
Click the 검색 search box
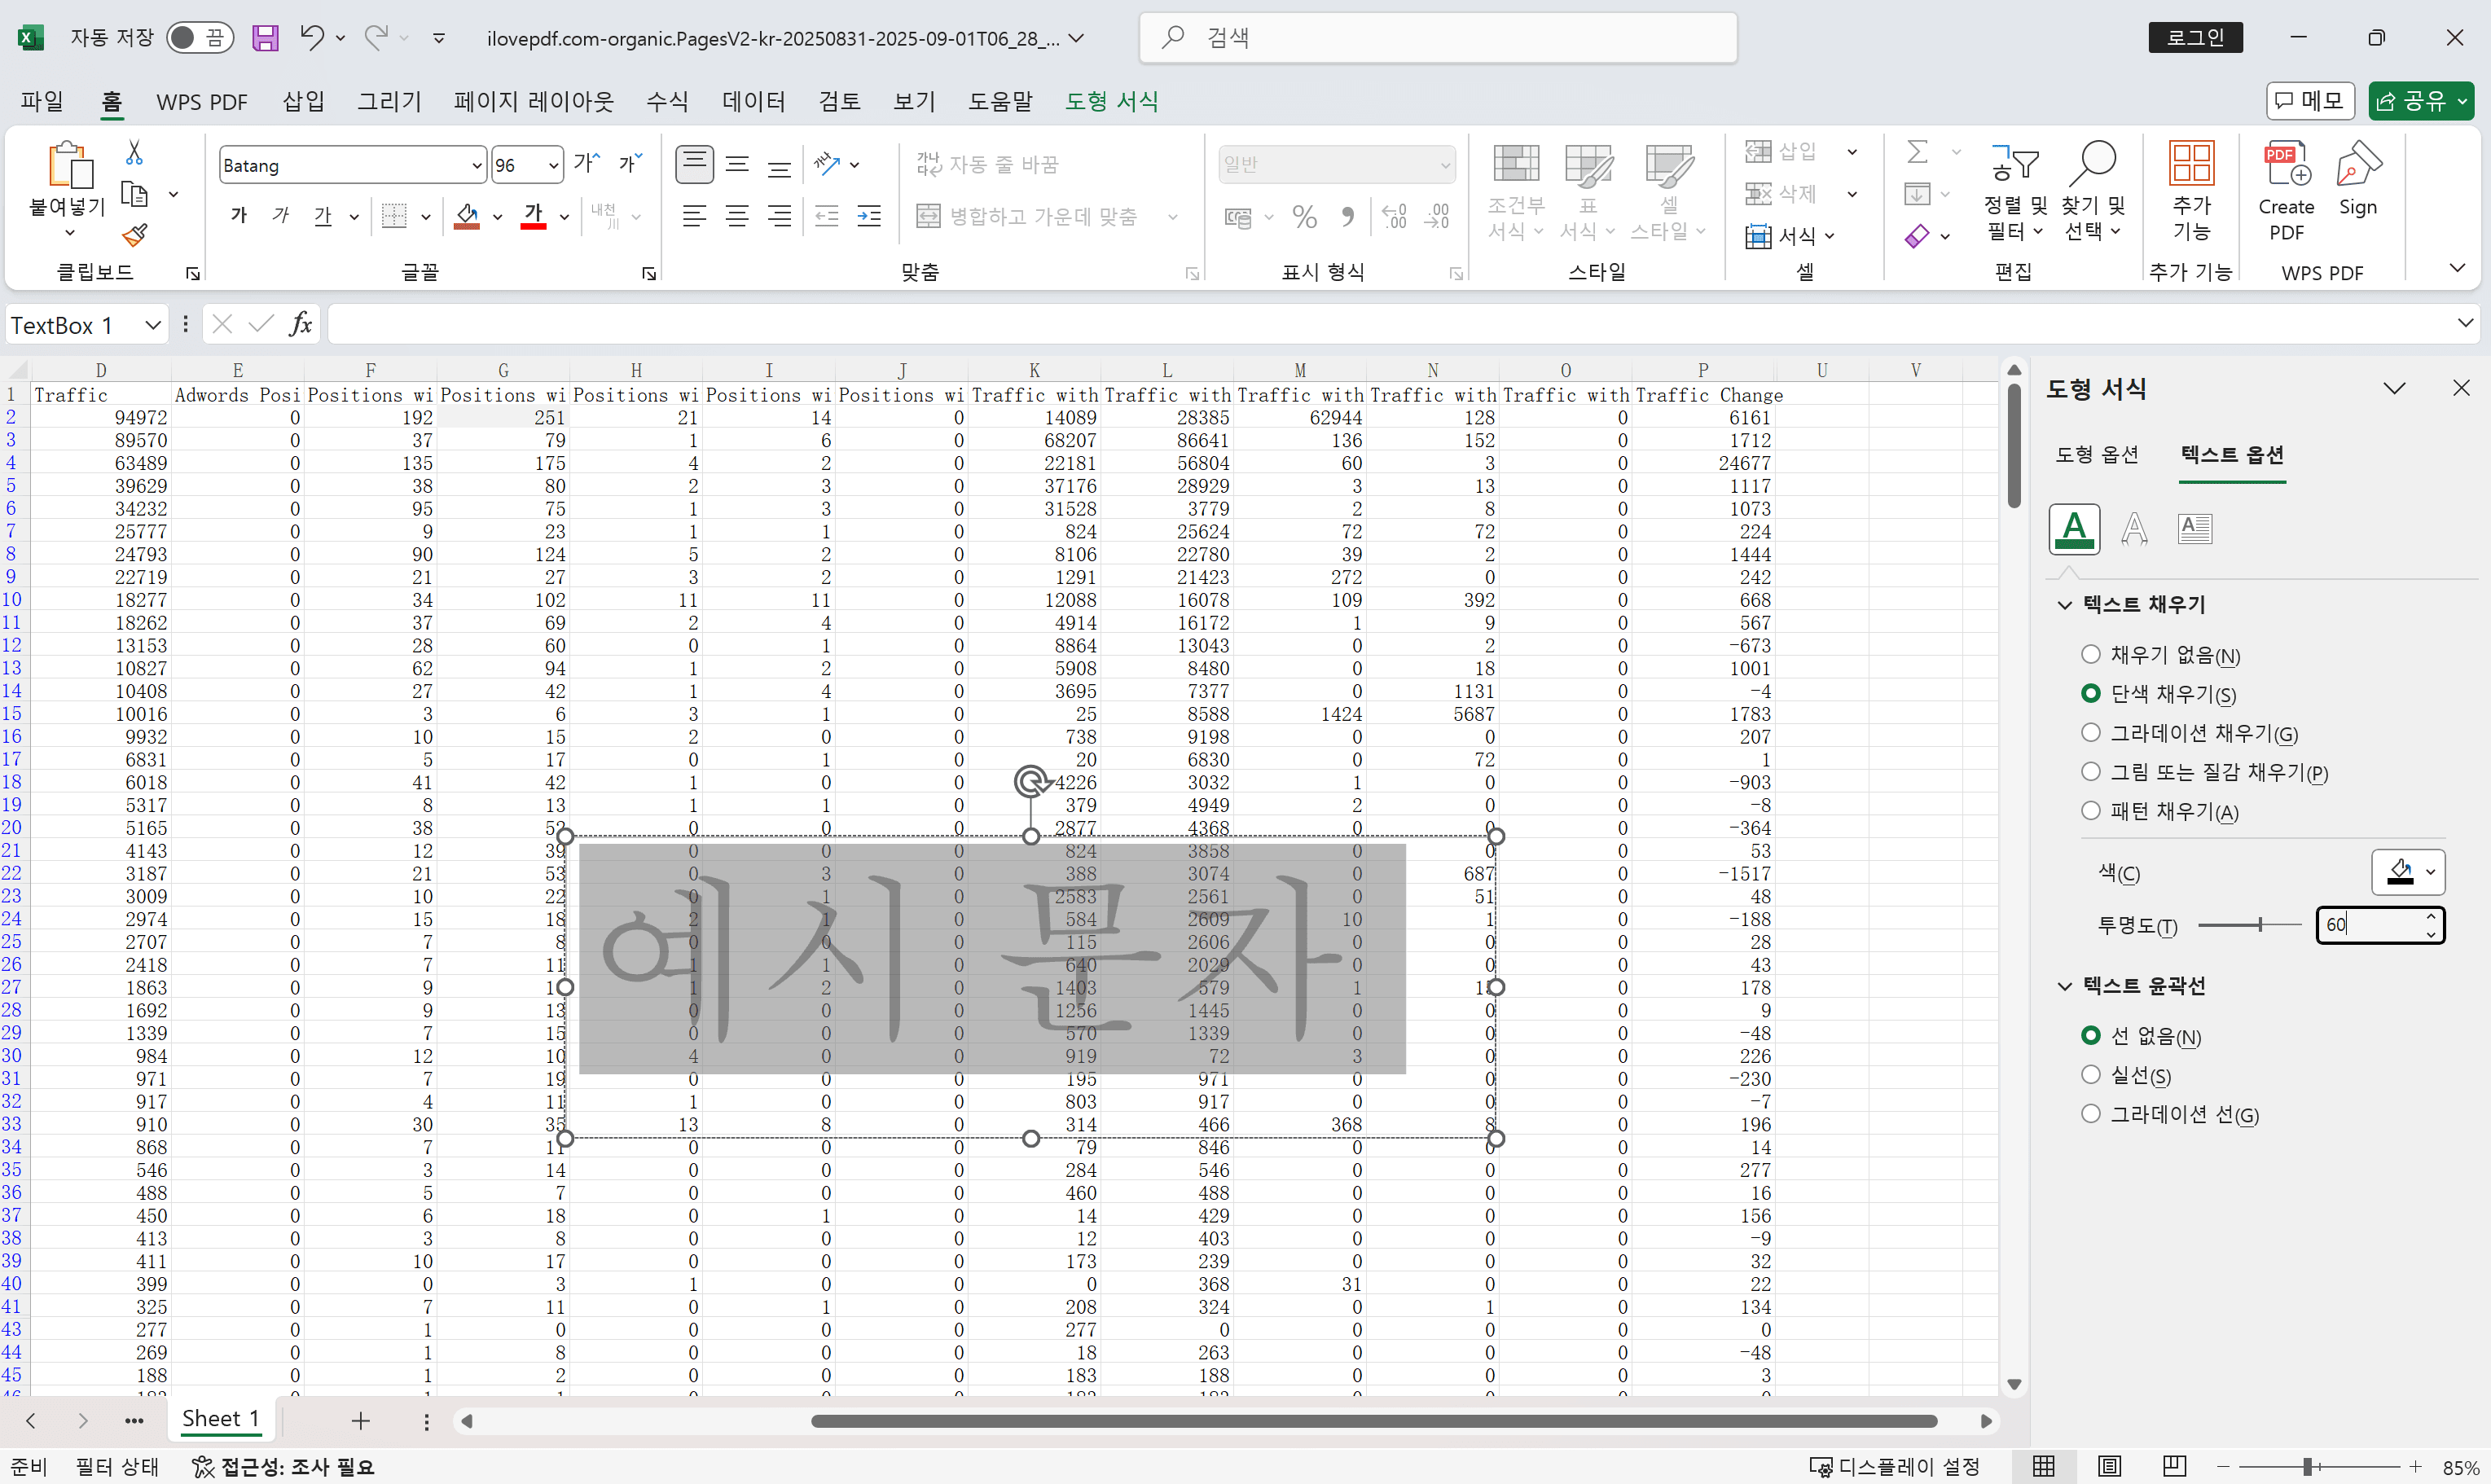tap(1438, 38)
